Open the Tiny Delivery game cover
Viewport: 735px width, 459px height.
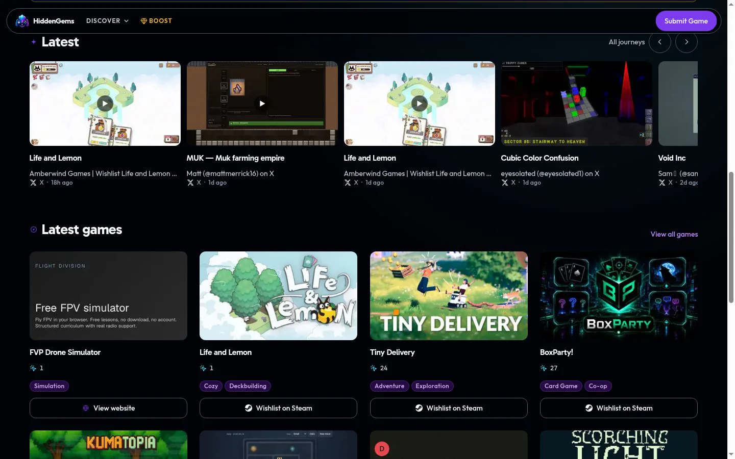click(x=449, y=296)
